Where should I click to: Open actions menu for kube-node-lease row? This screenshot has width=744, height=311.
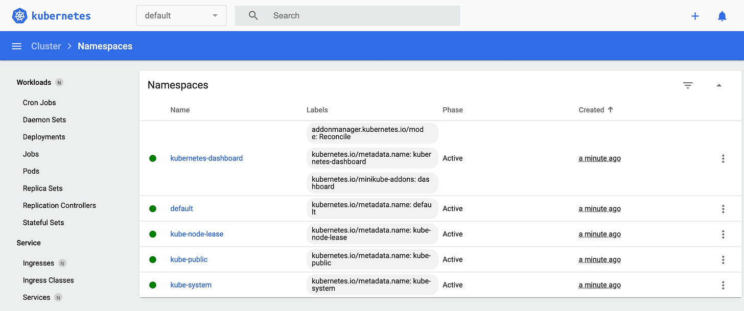click(723, 234)
